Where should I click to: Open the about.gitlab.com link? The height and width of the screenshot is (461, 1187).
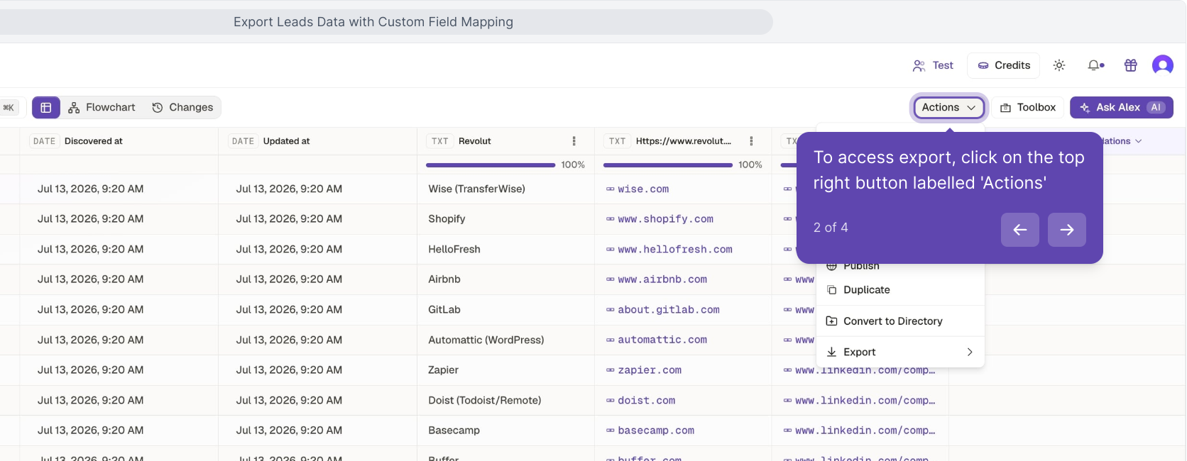[x=669, y=310]
